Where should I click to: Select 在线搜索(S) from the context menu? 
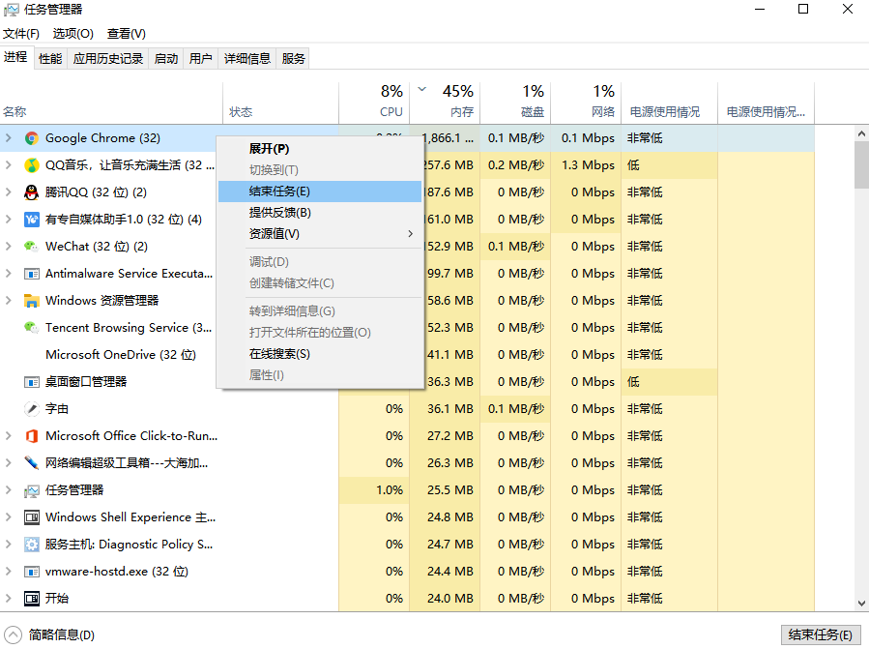(x=320, y=354)
